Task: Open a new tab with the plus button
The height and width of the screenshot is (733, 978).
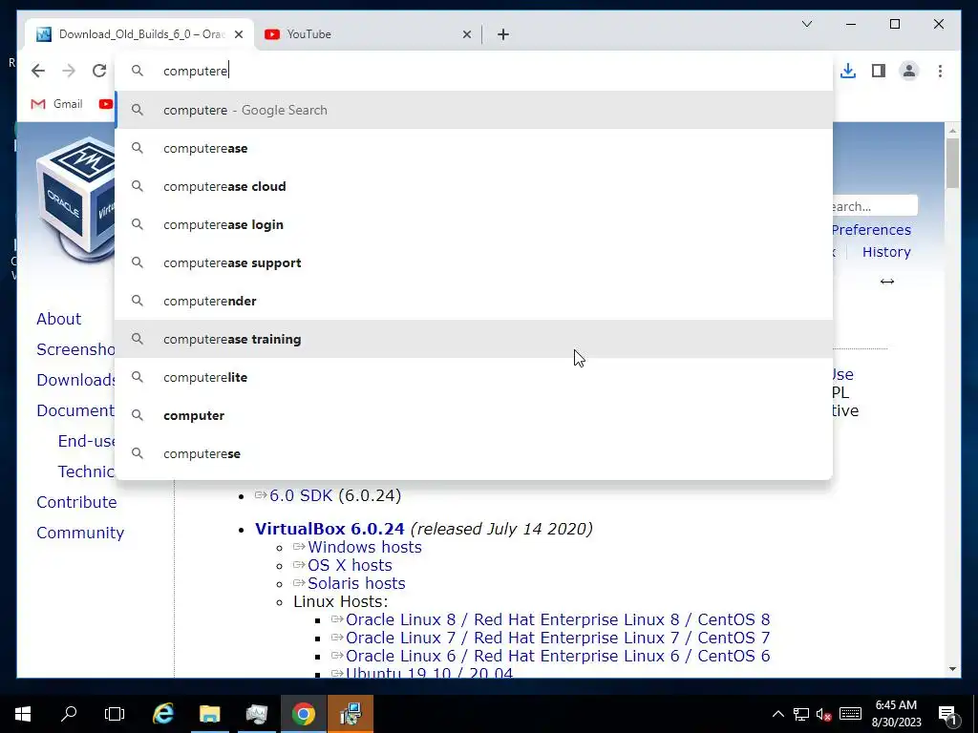Action: (x=503, y=34)
